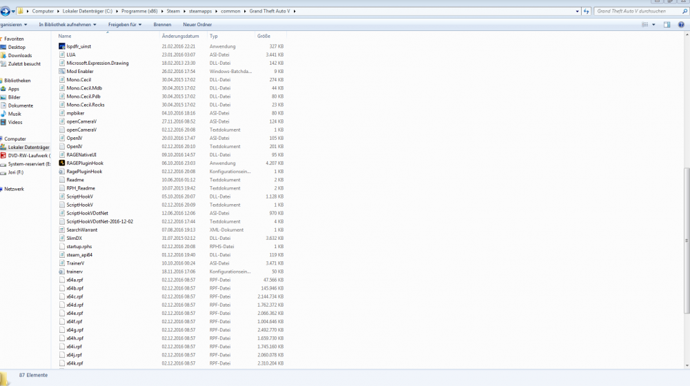Toggle the preview pane button
Image resolution: width=690 pixels, height=386 pixels.
667,25
